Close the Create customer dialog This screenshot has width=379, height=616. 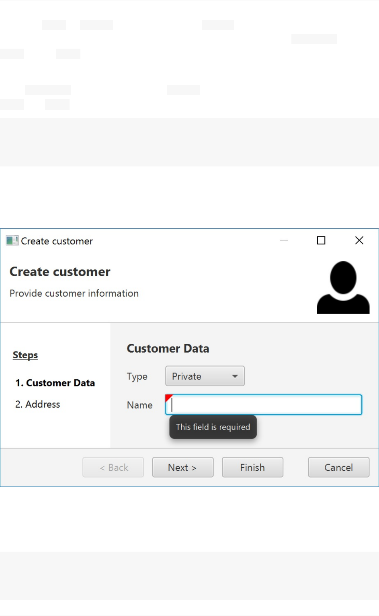[359, 240]
